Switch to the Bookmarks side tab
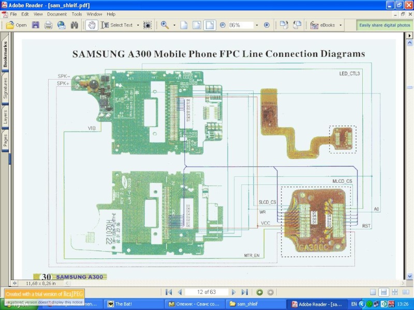The image size is (414, 310). 5,54
